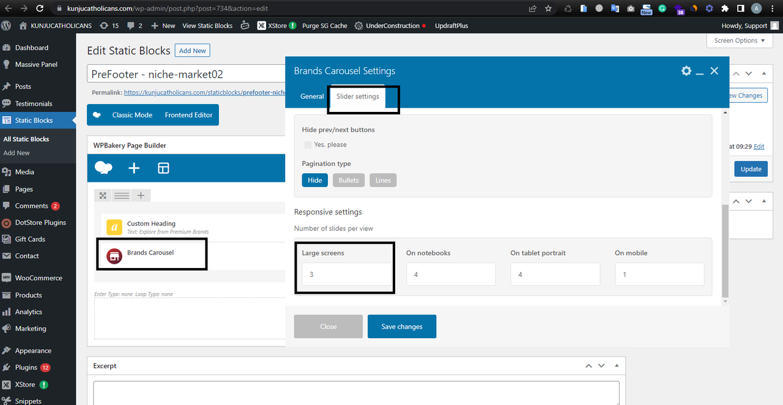Screen dimensions: 783x405
Task: Move the Excerpt panel up
Action: [588, 366]
